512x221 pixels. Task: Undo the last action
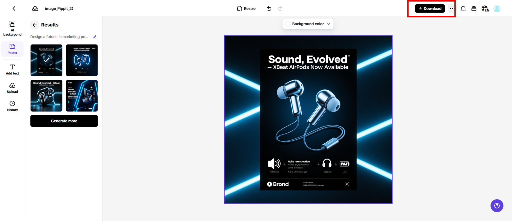point(269,8)
